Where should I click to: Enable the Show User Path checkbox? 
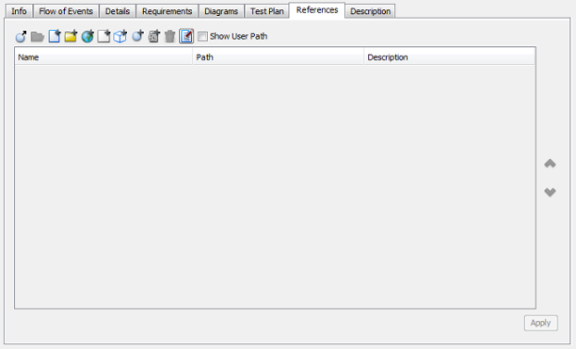coord(202,36)
